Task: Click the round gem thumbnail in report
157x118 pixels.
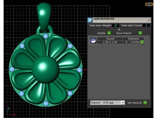Action: click(x=93, y=41)
